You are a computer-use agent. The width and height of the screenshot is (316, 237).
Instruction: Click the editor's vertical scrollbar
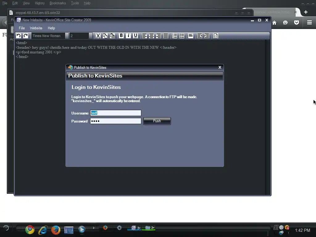coord(267,117)
